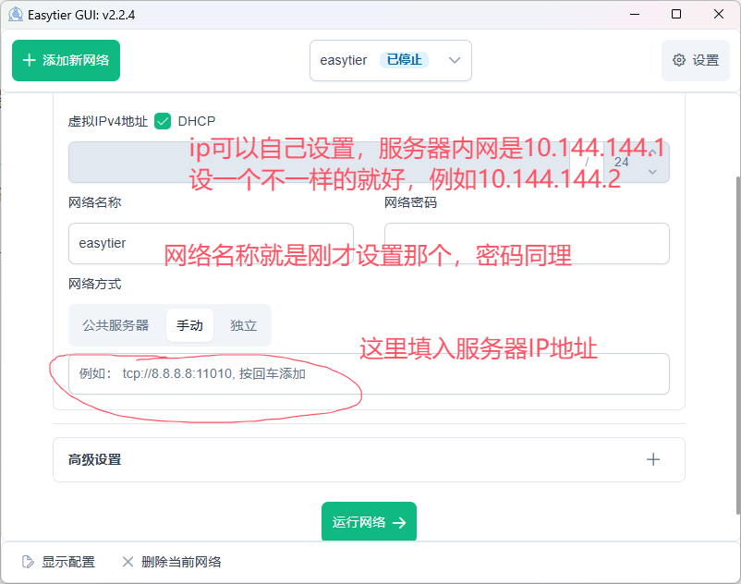This screenshot has width=741, height=584.
Task: Expand 高级设置 with the plus icon
Action: (653, 459)
